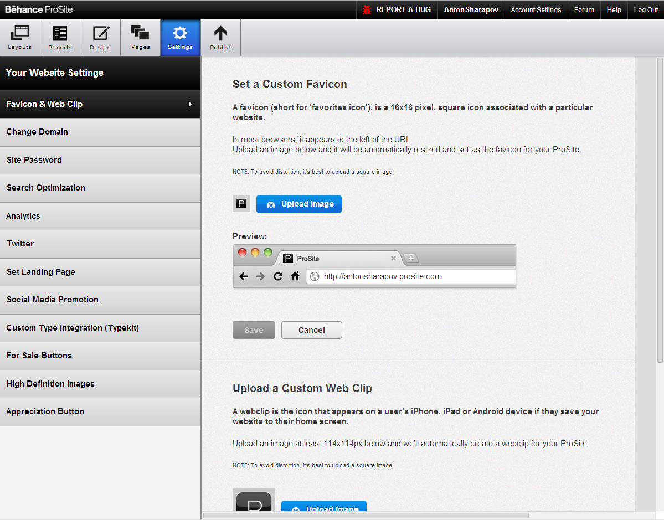Click the Upload Image button for favicon
This screenshot has width=664, height=520.
299,204
